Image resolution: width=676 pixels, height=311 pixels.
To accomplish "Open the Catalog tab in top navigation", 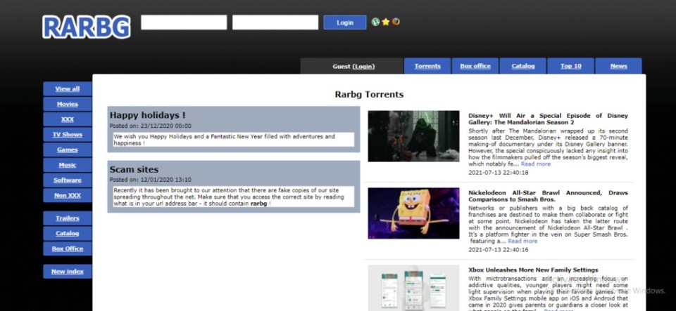I will pyautogui.click(x=523, y=66).
